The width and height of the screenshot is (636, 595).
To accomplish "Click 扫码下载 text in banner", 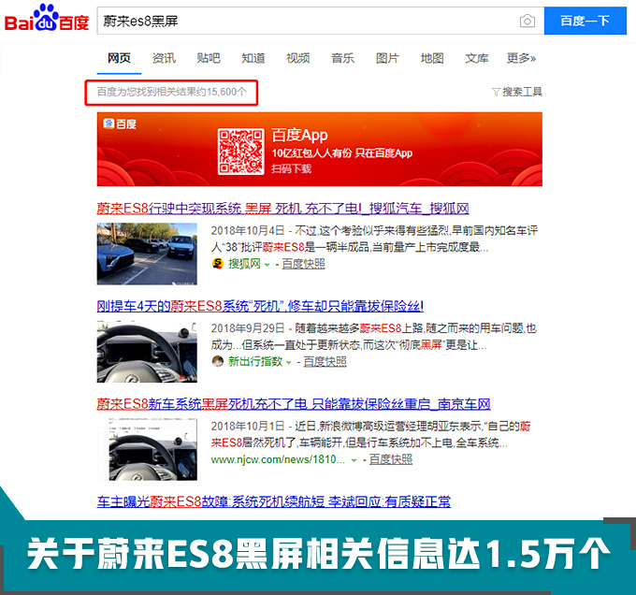I will 291,168.
